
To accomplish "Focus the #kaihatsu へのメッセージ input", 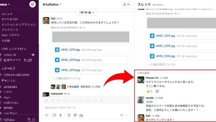I will 86,107.
